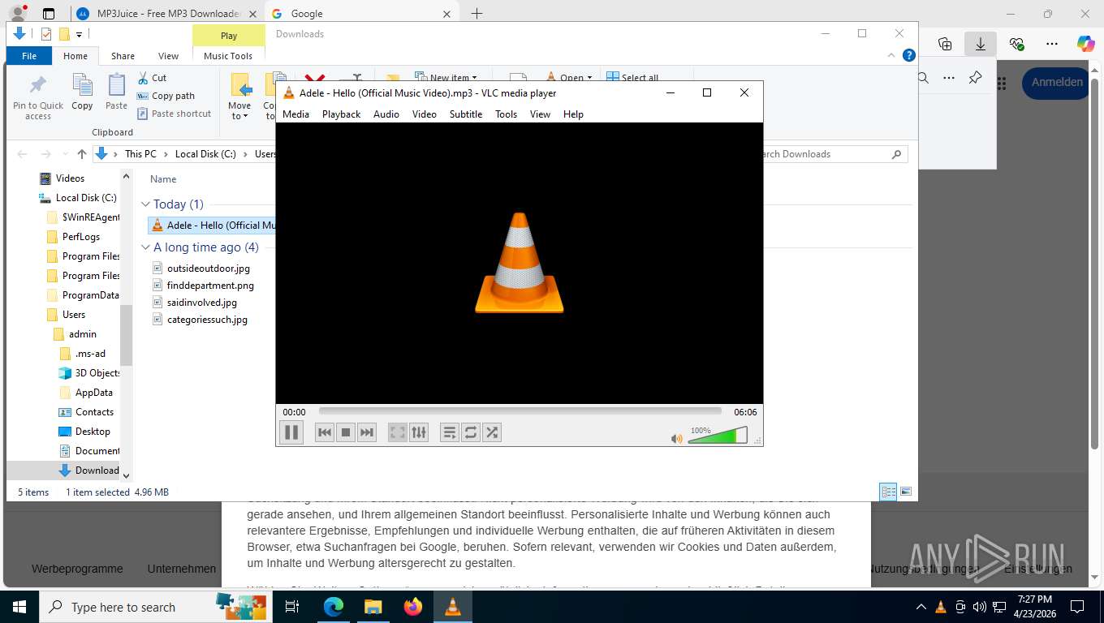This screenshot has height=623, width=1104.
Task: Toggle VLC playlist view
Action: (x=450, y=432)
